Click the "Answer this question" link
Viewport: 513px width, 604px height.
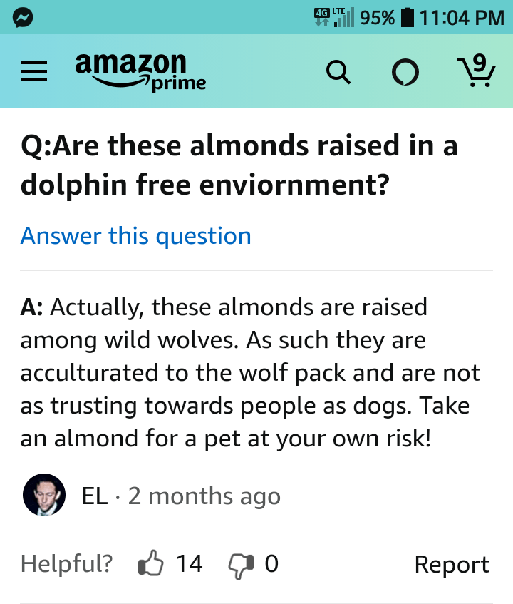coord(135,235)
